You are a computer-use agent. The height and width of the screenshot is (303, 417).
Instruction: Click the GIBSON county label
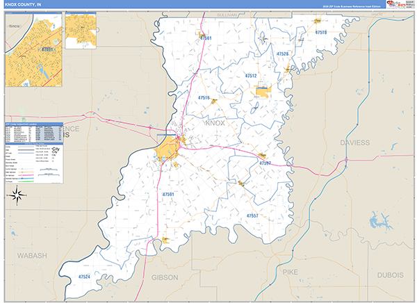tap(165, 277)
